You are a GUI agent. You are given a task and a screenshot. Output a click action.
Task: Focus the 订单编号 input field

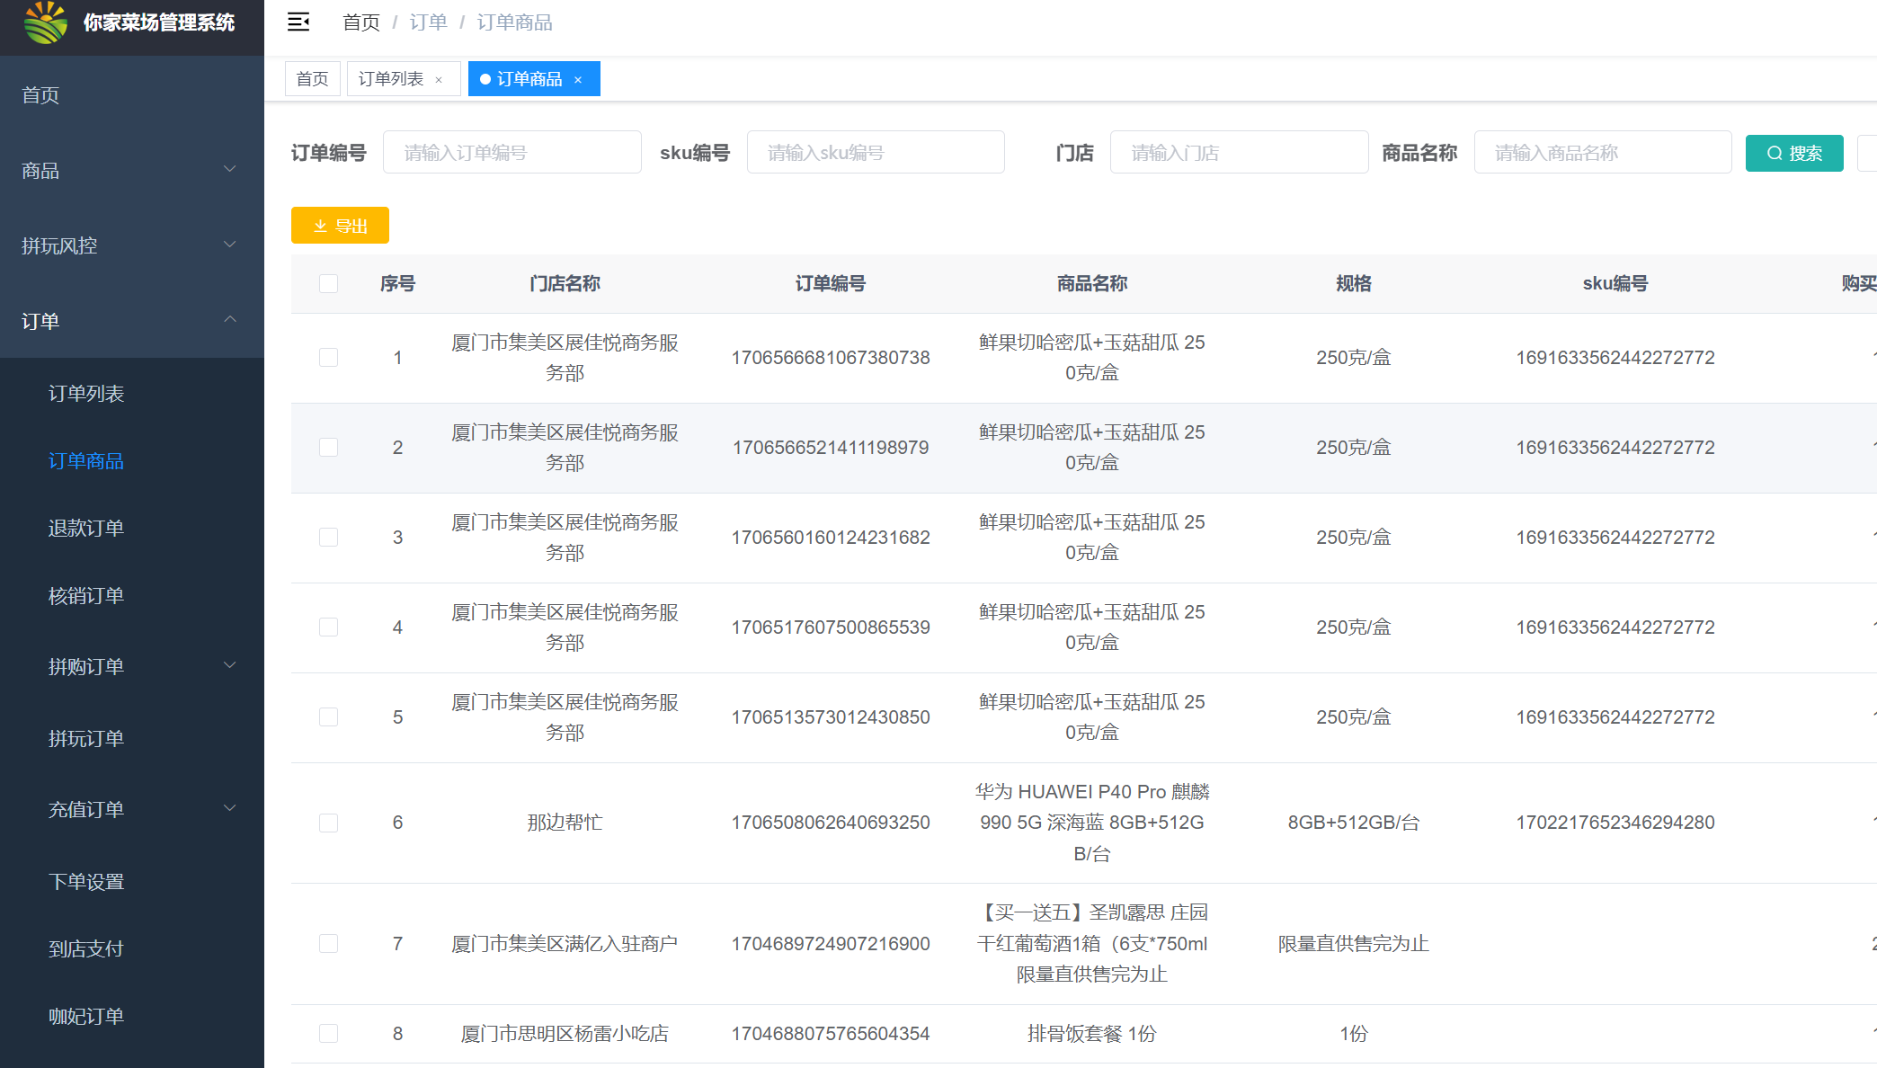pyautogui.click(x=512, y=152)
